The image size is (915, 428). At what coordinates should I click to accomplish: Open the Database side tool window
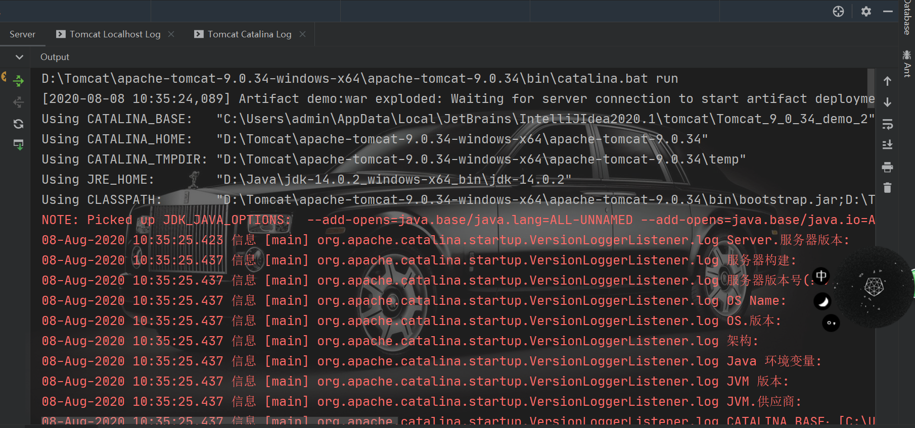click(907, 17)
